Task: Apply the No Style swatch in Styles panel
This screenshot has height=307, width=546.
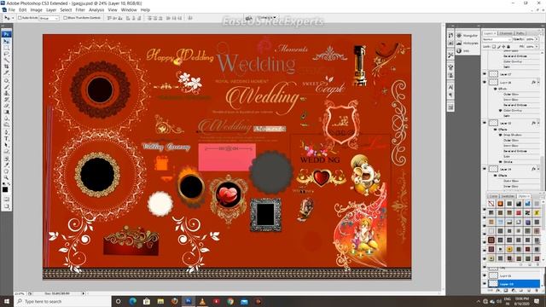Action: tap(491, 204)
